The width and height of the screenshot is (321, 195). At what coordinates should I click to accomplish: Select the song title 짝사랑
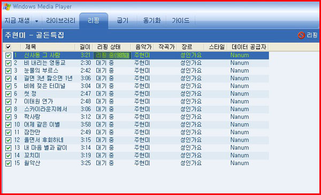pos(32,117)
